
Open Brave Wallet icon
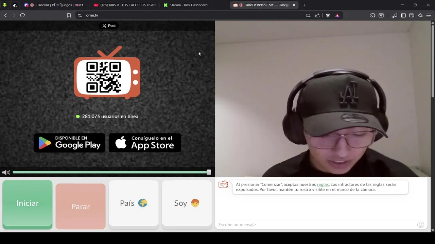pos(412,15)
